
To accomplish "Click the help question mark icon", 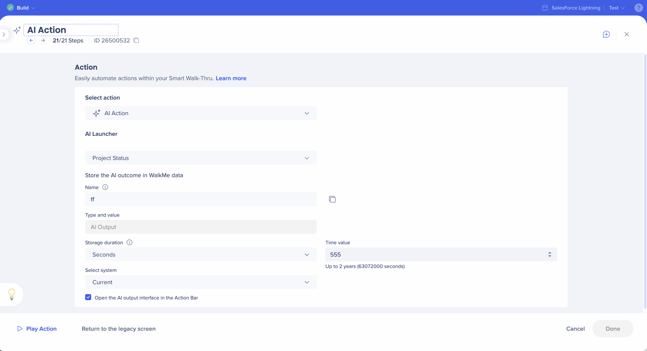I will pos(638,8).
